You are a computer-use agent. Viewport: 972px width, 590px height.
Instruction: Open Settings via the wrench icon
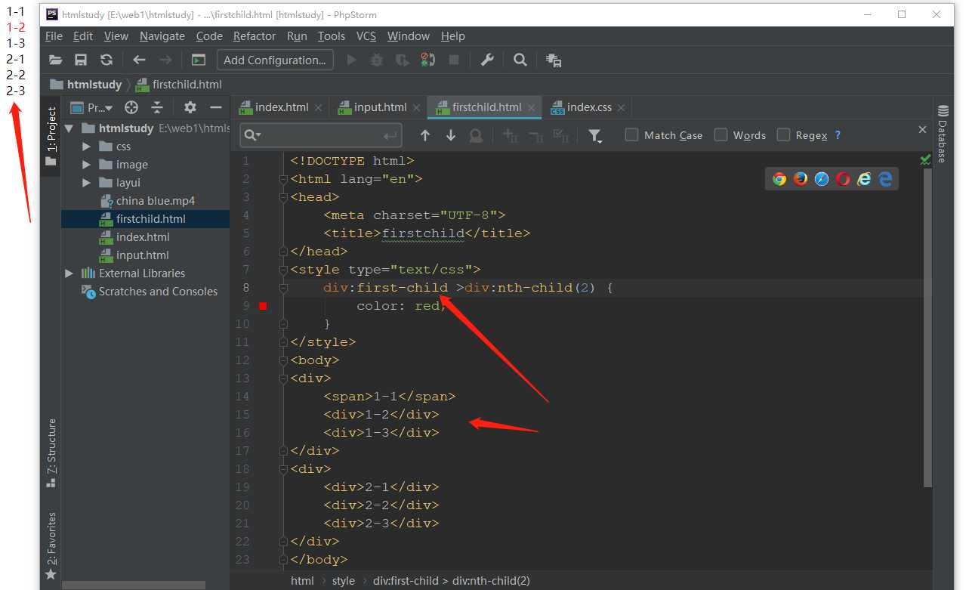tap(487, 60)
